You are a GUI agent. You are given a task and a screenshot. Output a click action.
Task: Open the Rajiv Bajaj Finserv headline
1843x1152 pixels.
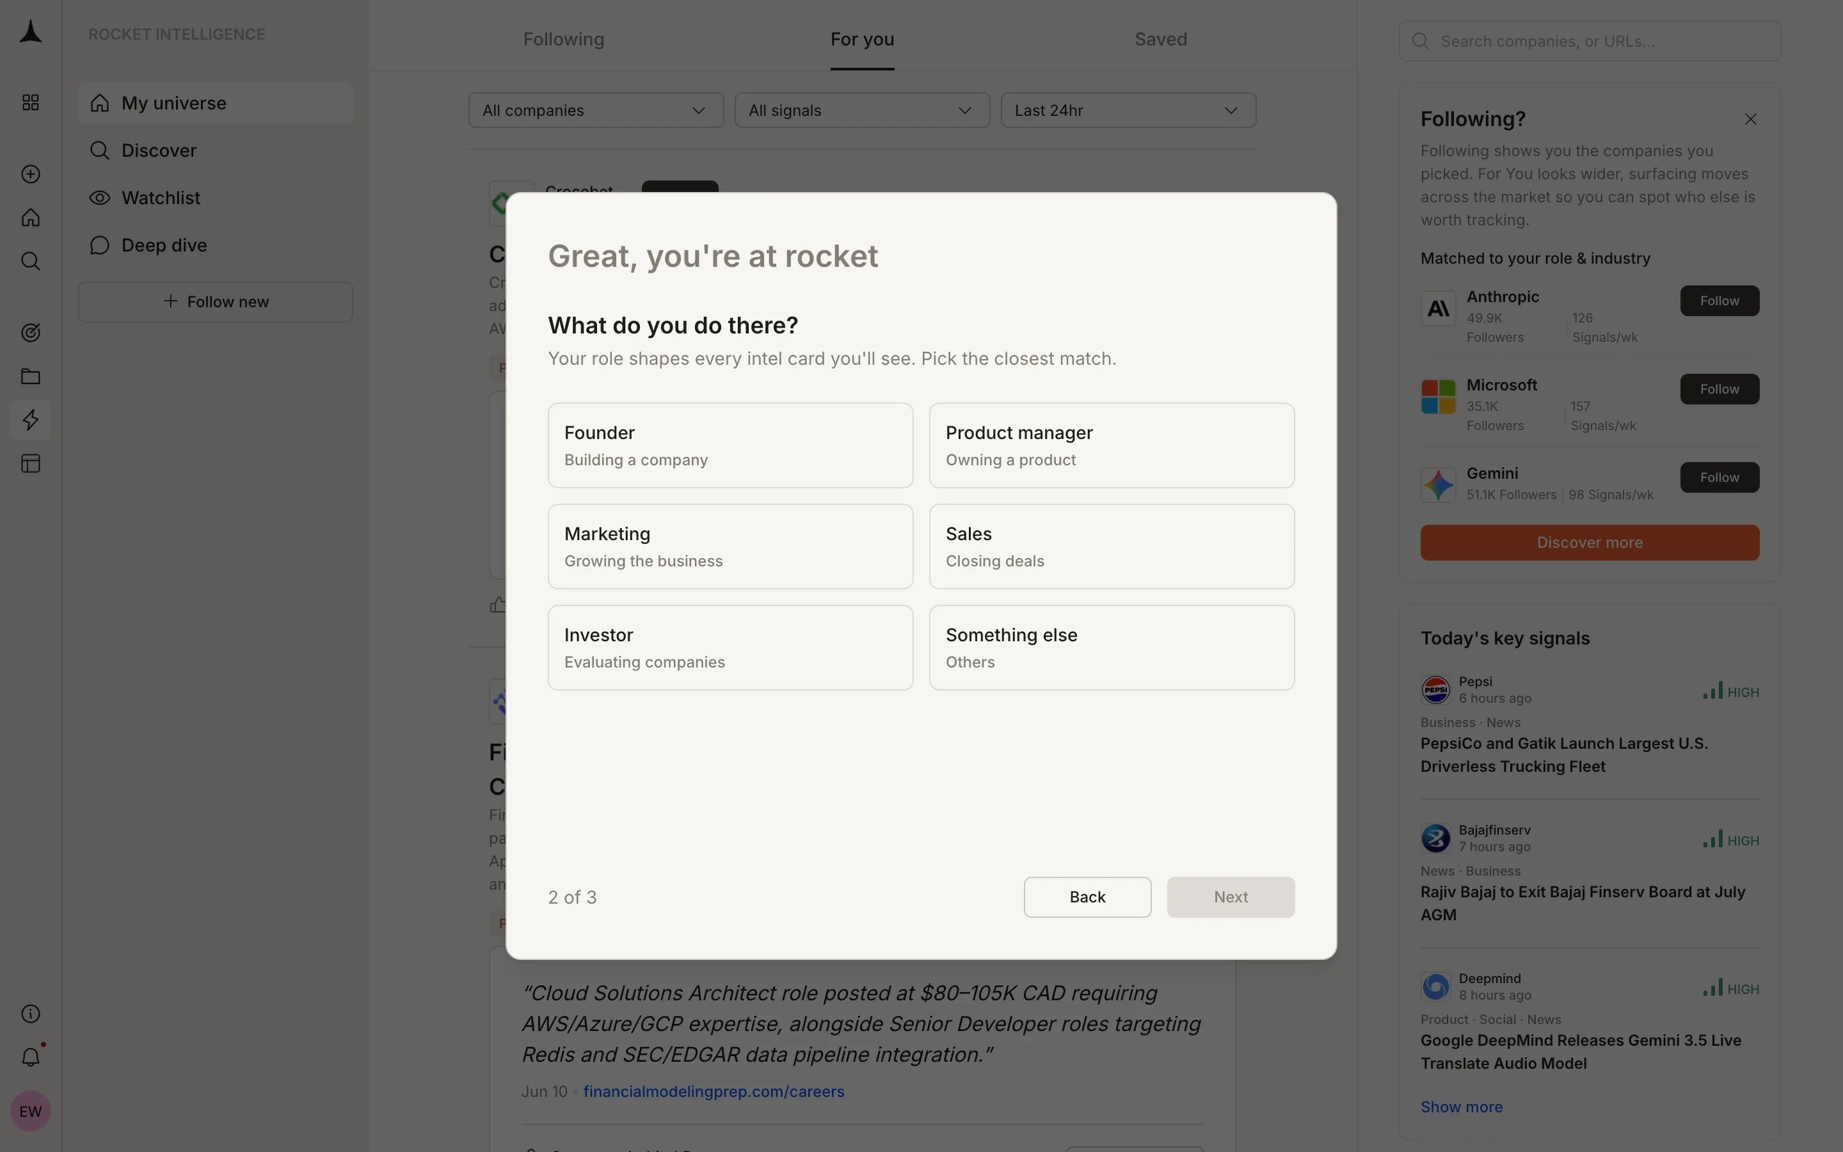pyautogui.click(x=1583, y=903)
